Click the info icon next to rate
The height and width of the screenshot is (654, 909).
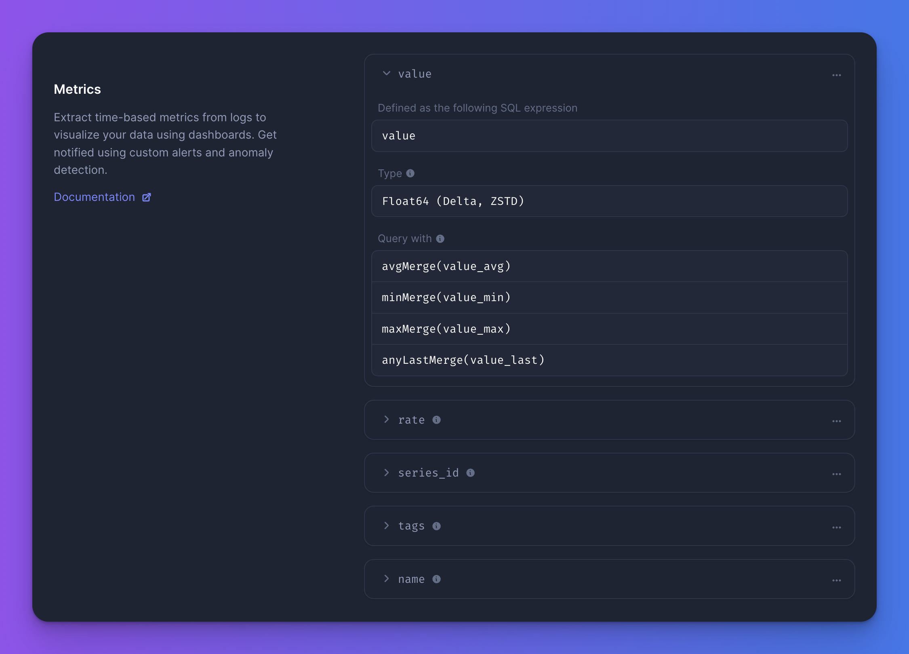coord(436,420)
